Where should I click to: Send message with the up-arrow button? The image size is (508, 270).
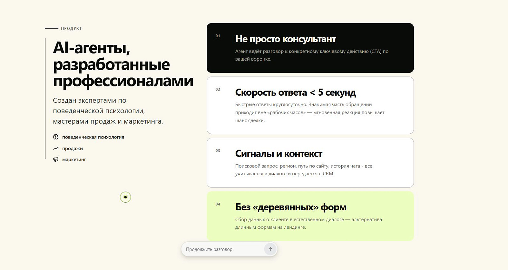(270, 249)
